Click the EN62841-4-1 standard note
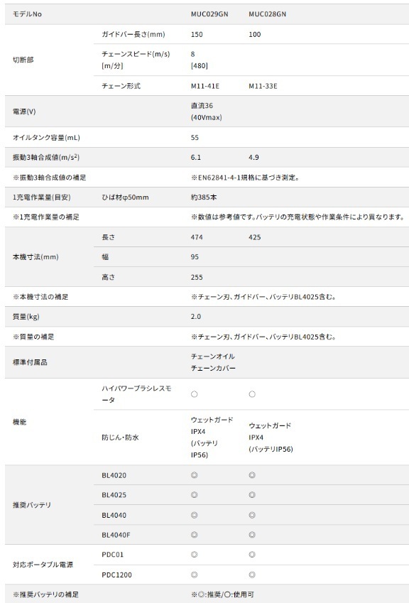Screen dimensions: 409x603 coord(245,178)
